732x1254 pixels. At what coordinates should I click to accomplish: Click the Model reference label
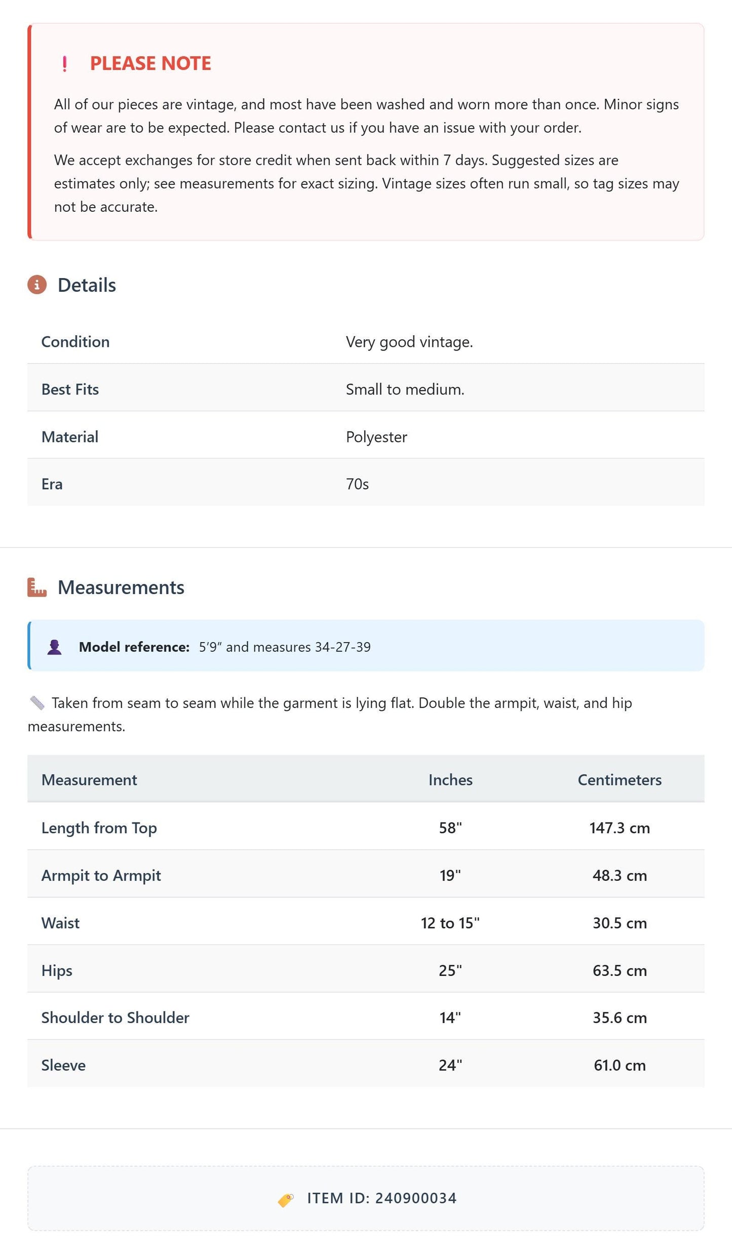[x=134, y=647]
